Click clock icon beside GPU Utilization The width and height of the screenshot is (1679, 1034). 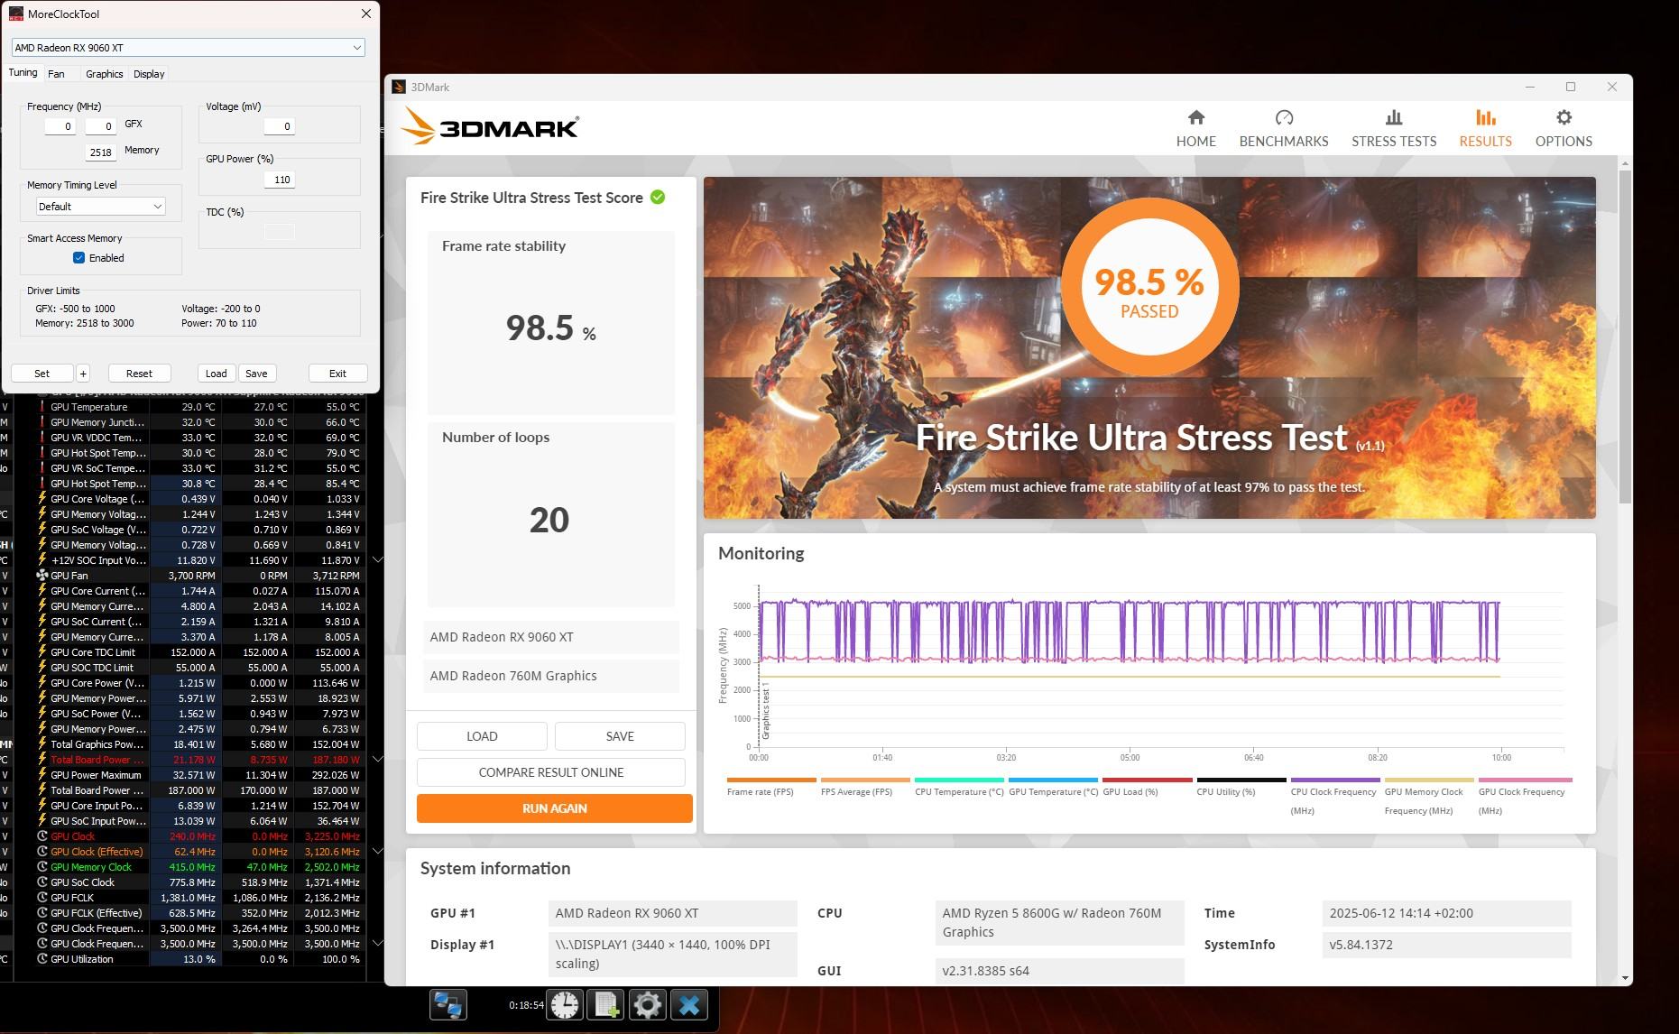[42, 959]
